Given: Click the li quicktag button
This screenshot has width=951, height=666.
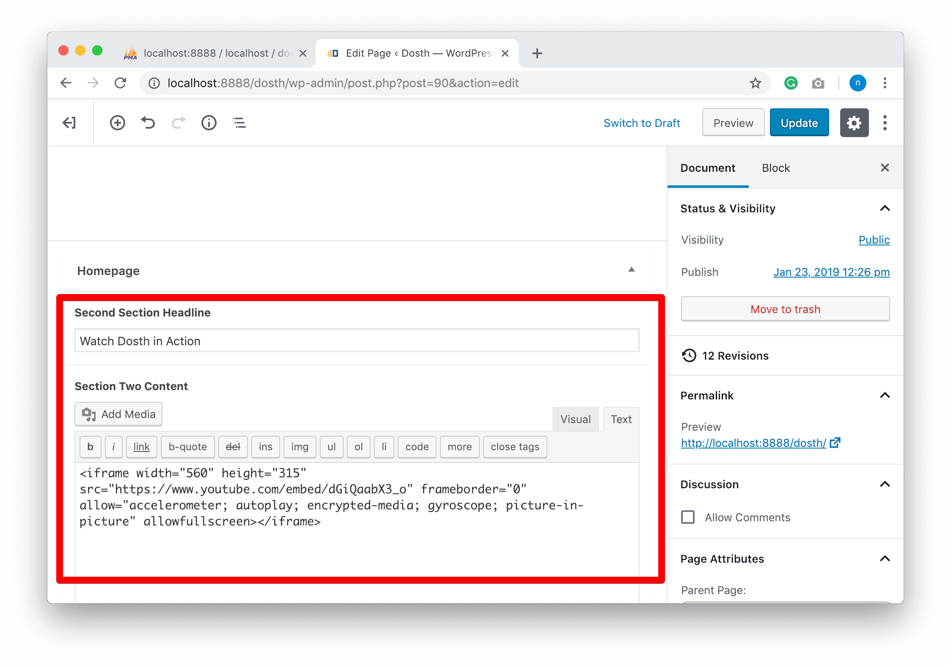Looking at the screenshot, I should click(x=384, y=447).
